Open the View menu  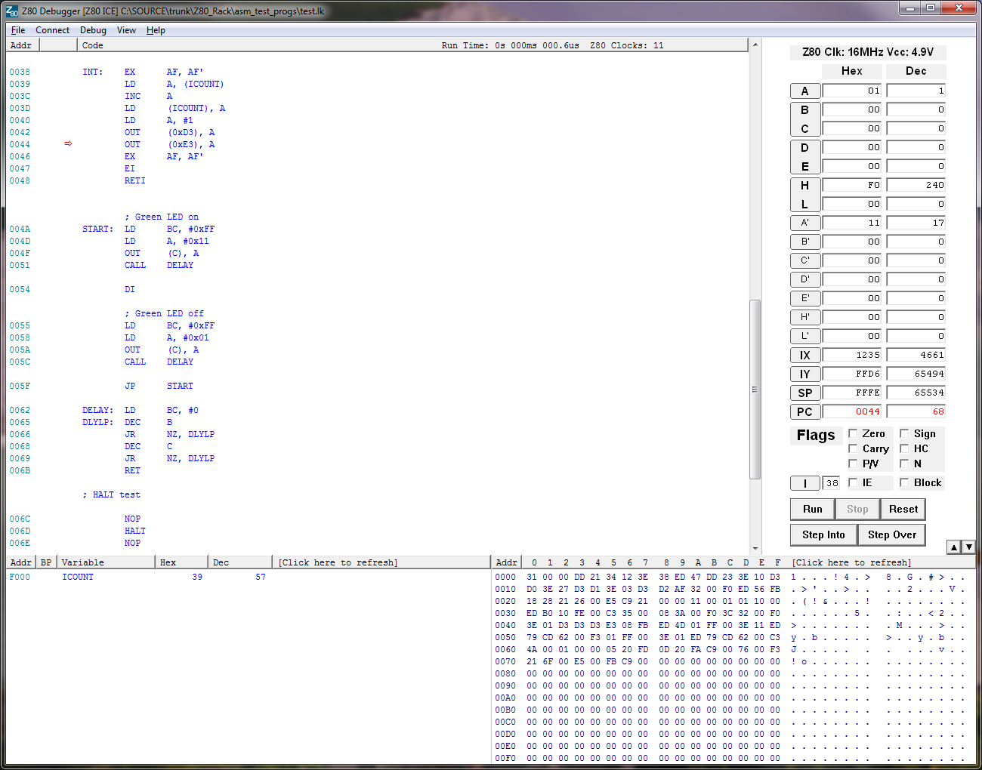(126, 30)
